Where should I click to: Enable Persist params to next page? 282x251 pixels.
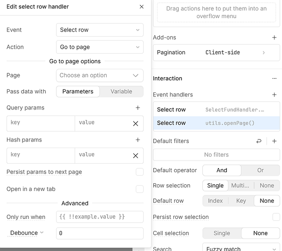(140, 172)
